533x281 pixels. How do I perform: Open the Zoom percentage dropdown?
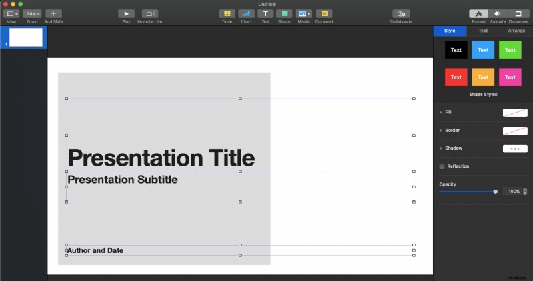32,13
